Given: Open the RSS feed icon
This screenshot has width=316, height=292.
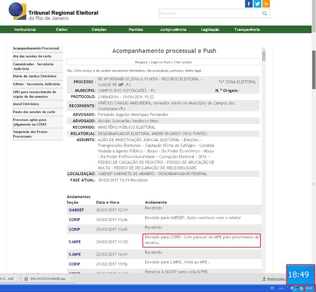Looking at the screenshot, I should click(266, 4).
